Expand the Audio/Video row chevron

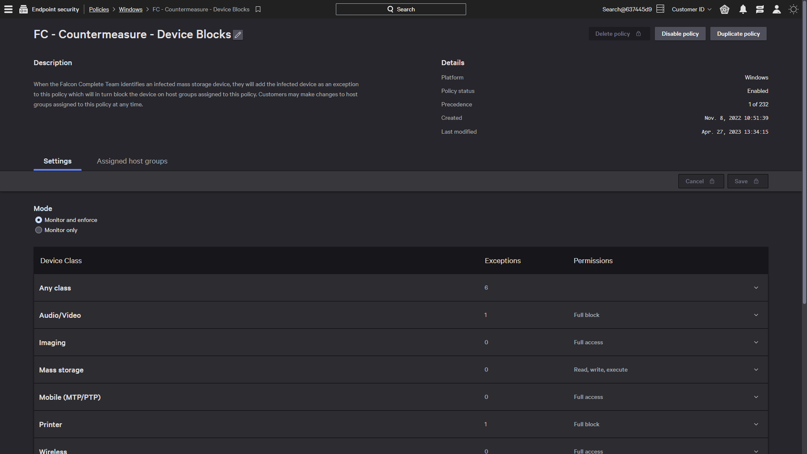pos(756,315)
